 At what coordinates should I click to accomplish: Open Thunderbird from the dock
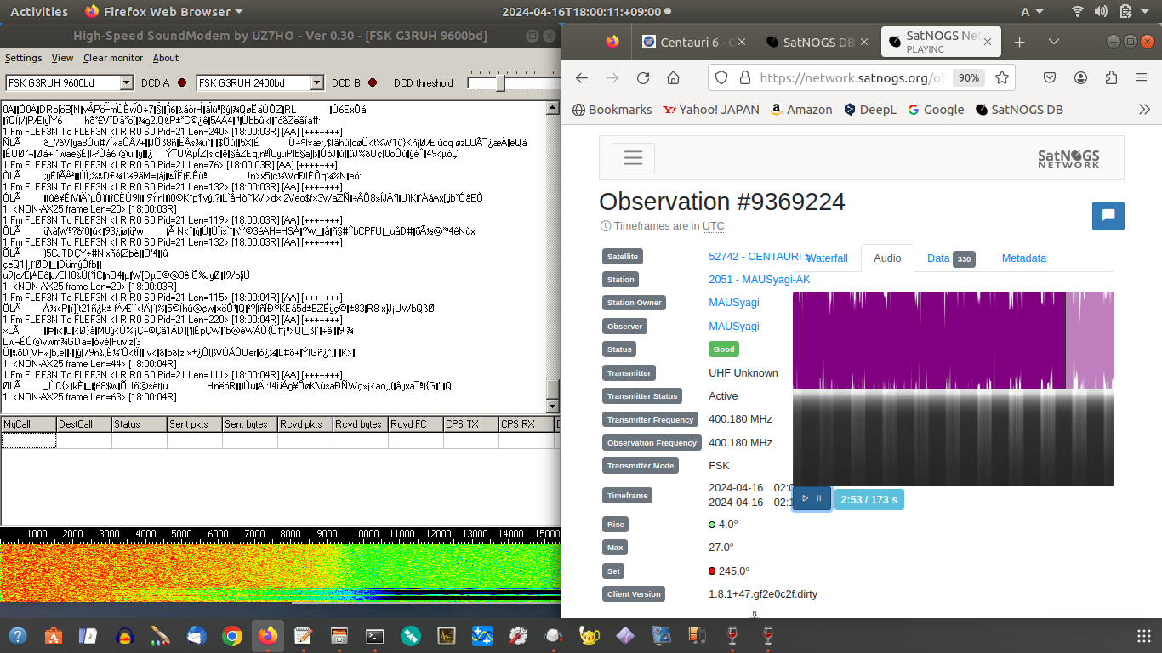(196, 635)
